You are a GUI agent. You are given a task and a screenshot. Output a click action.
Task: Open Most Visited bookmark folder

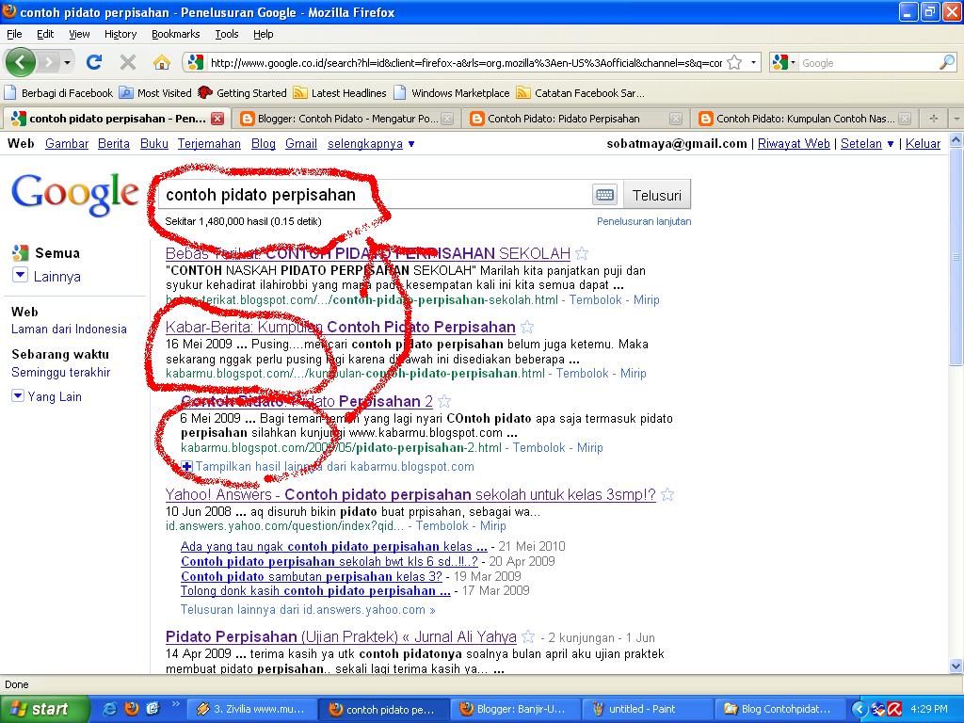(x=155, y=93)
